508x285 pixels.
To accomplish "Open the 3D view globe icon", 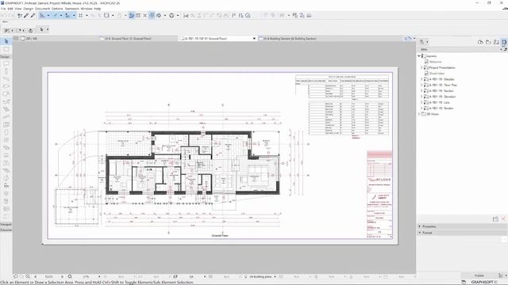I will pos(171,16).
